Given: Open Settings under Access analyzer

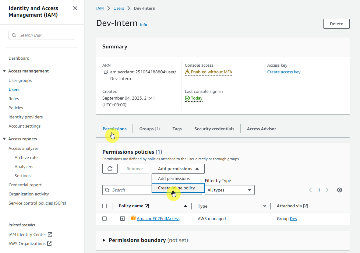Looking at the screenshot, I should click(23, 176).
